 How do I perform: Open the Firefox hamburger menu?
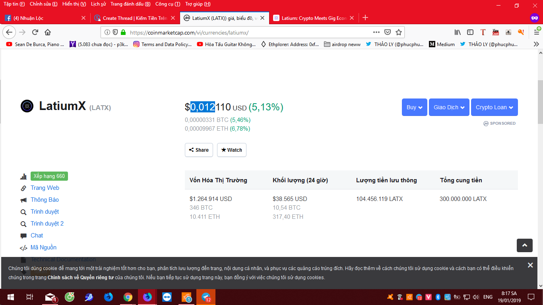coord(537,32)
